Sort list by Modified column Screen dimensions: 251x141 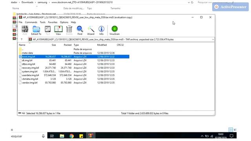tap(102, 45)
